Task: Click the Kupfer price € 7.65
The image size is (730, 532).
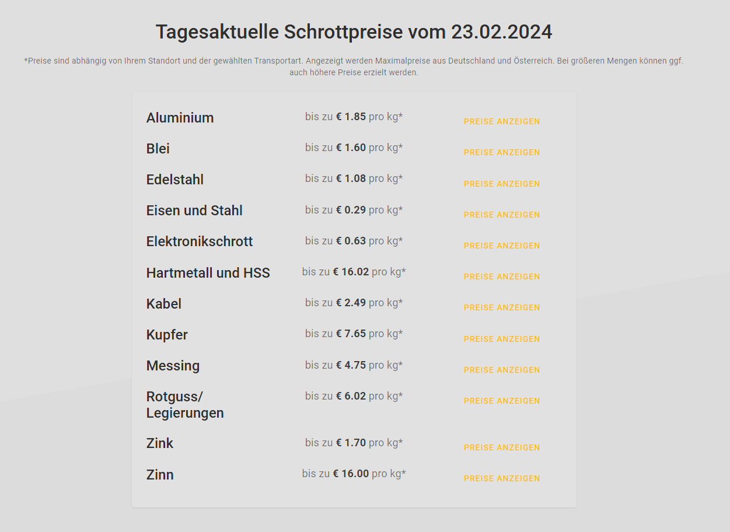Action: tap(351, 334)
